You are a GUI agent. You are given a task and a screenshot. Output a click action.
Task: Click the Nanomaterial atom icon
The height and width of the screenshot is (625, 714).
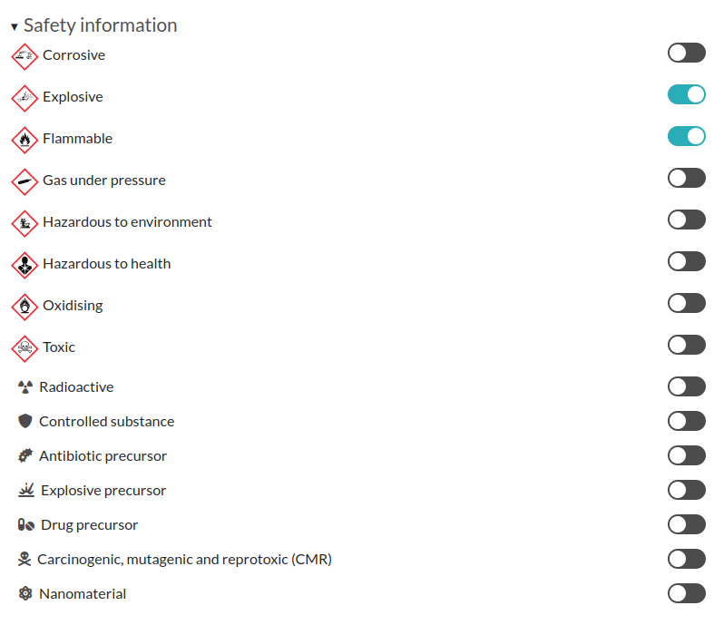pos(25,594)
